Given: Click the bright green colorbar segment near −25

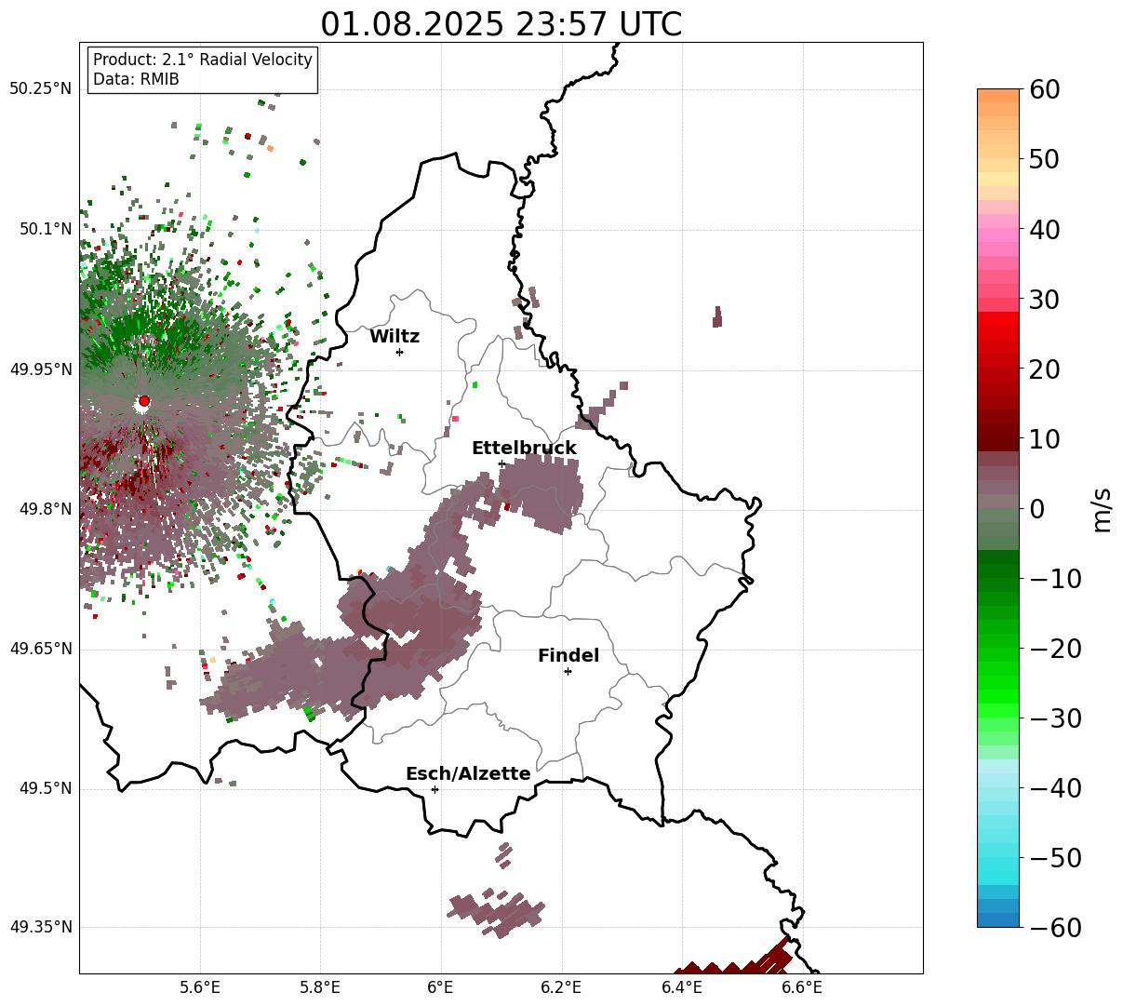Looking at the screenshot, I should (x=998, y=684).
